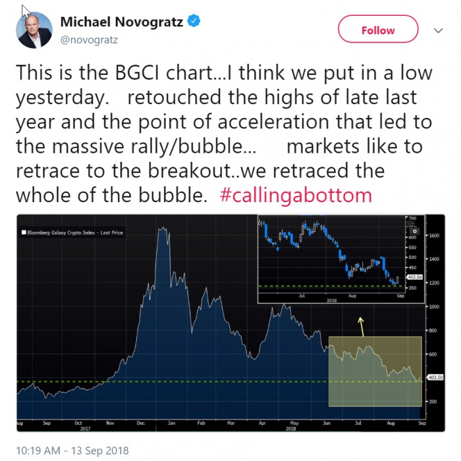Click the 403.50 label in inset chart
Viewport: 461px width, 461px height.
[414, 277]
